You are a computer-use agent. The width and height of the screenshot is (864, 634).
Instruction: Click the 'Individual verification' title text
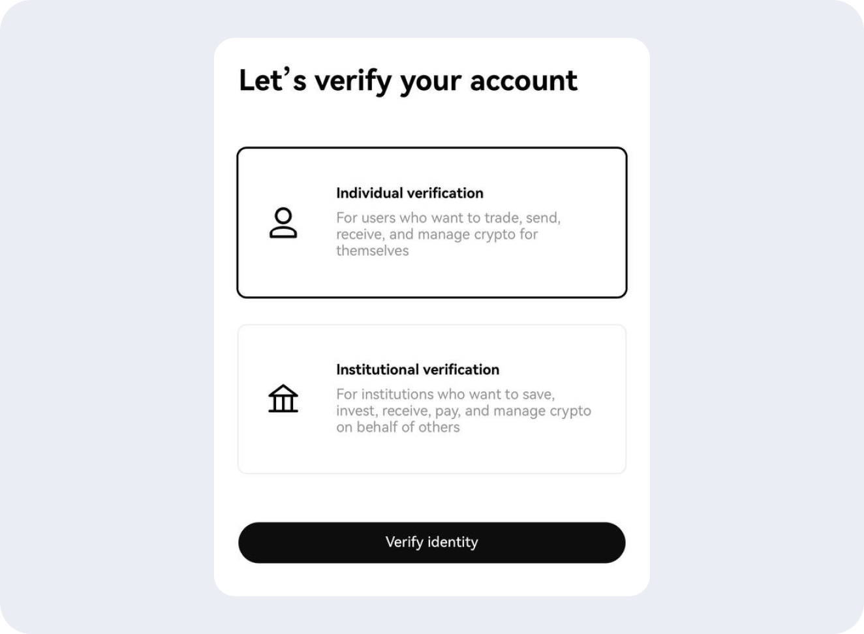410,193
